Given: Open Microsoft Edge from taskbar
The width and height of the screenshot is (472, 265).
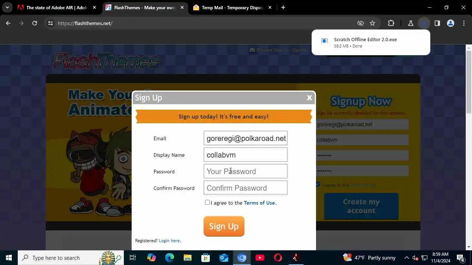Looking at the screenshot, I should (169, 258).
